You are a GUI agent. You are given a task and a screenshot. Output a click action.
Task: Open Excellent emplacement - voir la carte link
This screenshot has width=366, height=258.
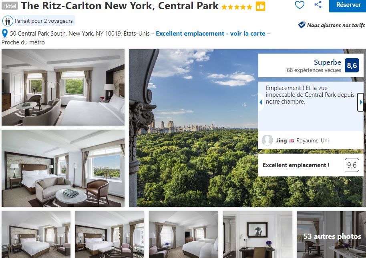[x=210, y=34]
